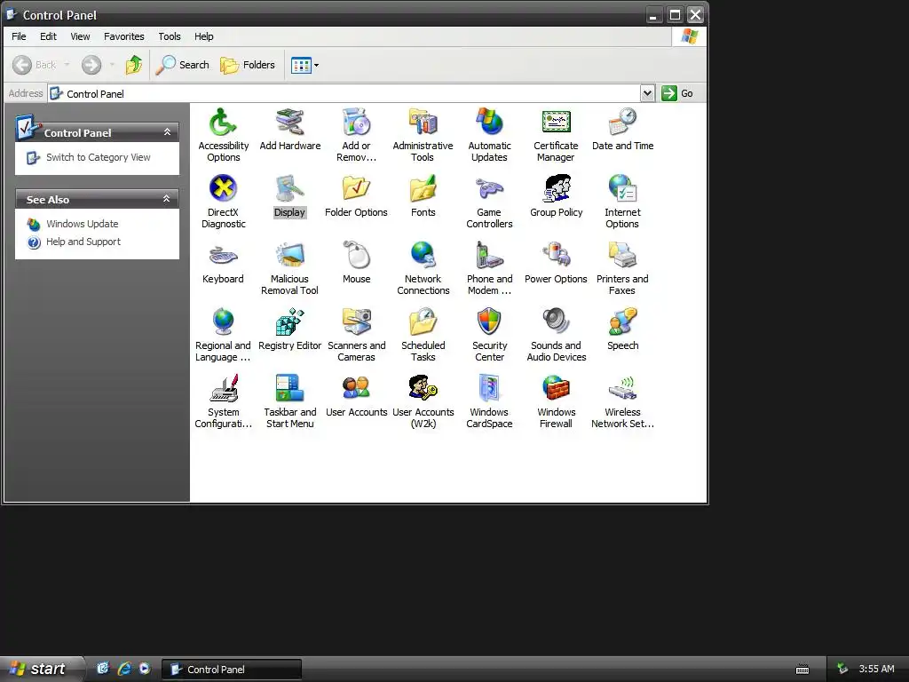Expand the Address bar dropdown

647,93
